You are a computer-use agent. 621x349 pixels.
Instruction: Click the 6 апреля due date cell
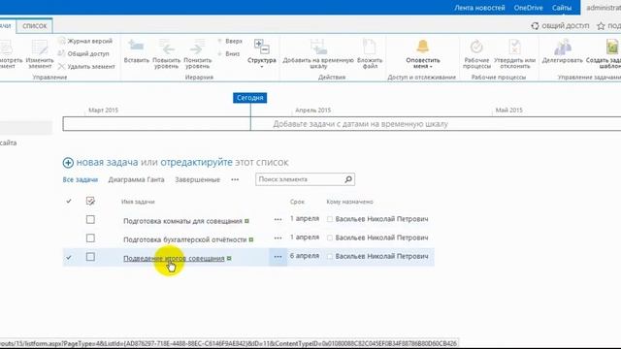(304, 256)
